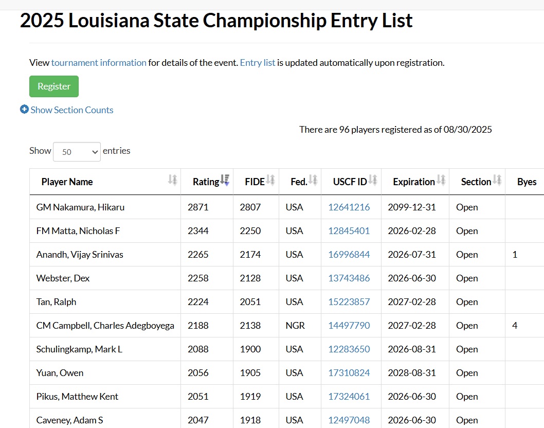Viewport: 544px width, 428px height.
Task: Click the Fed. column sort icon
Action: (x=313, y=181)
